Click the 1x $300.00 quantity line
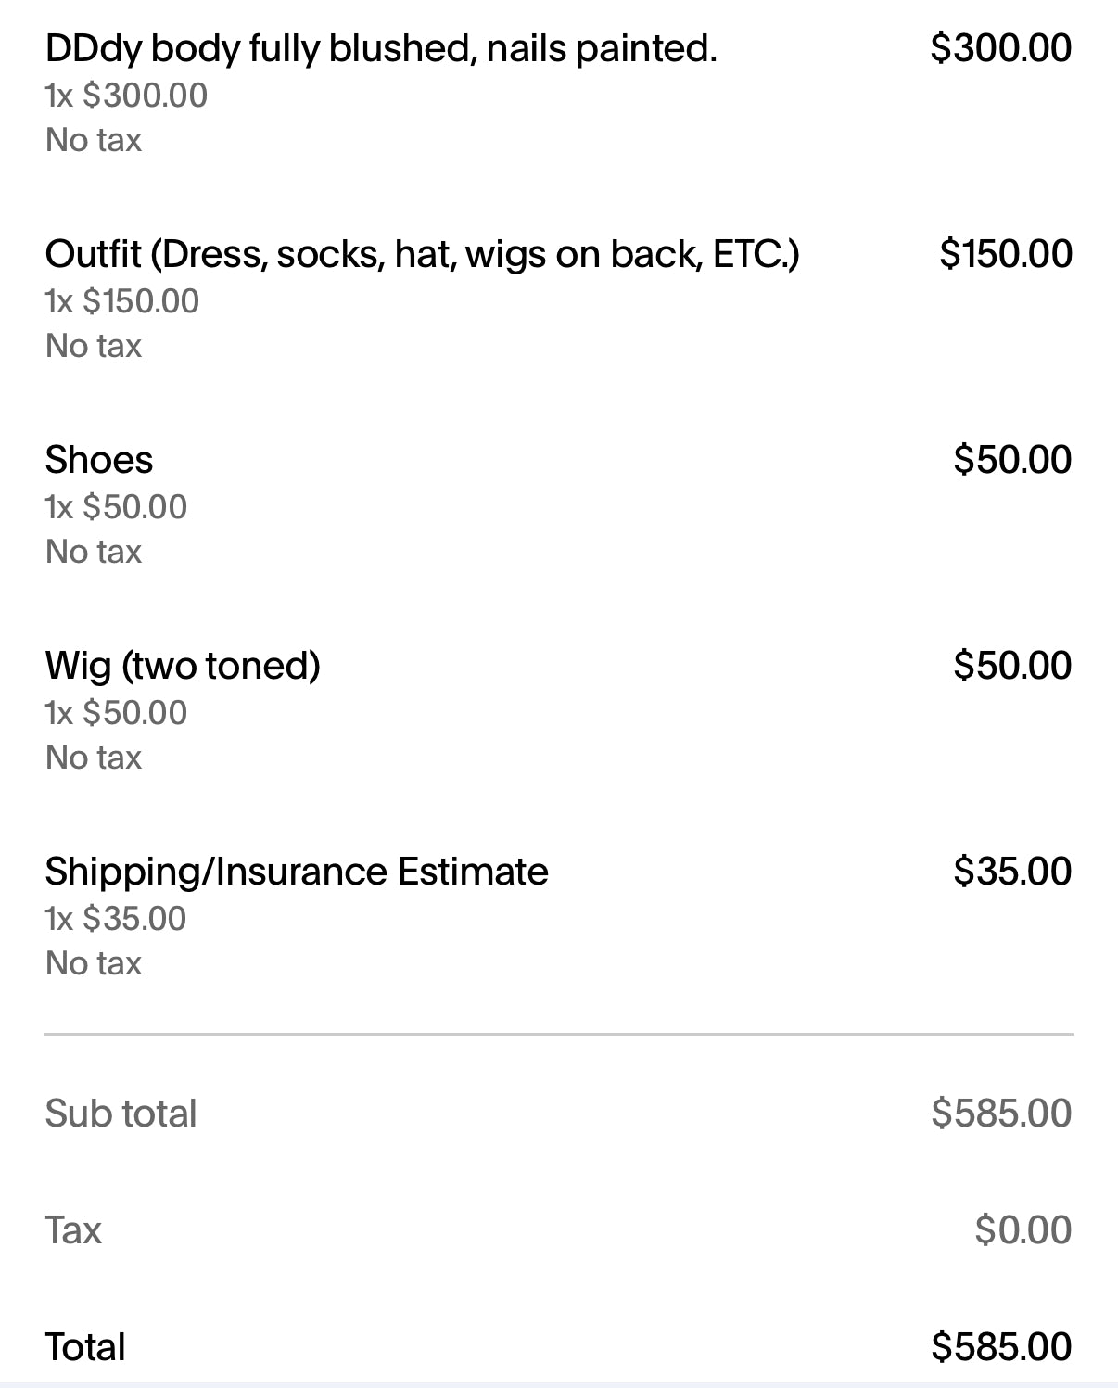This screenshot has width=1118, height=1388. tap(126, 96)
